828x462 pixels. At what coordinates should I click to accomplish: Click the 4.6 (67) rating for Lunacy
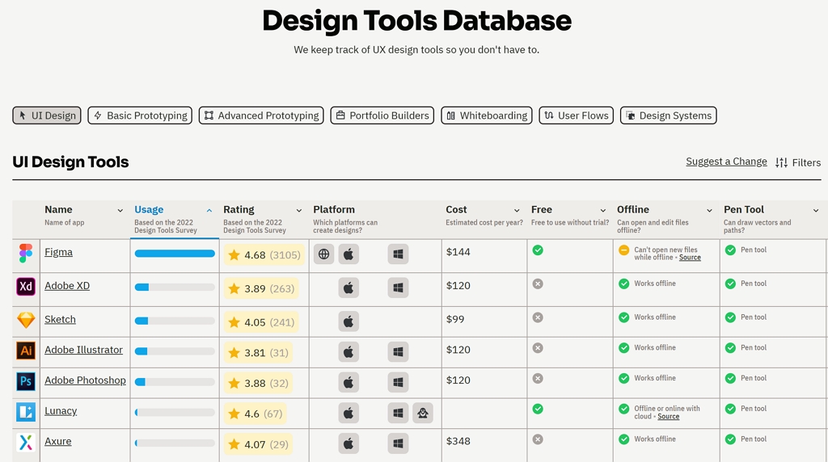(256, 414)
